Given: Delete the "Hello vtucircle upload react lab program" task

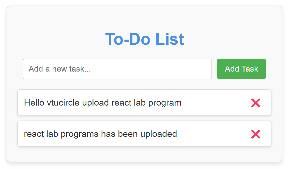Looking at the screenshot, I should tap(256, 103).
